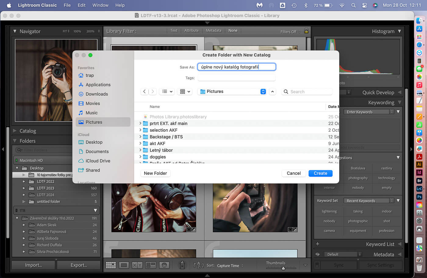Open Compare view (XY) icon
Viewport: 427px width, 278px height.
tap(137, 265)
